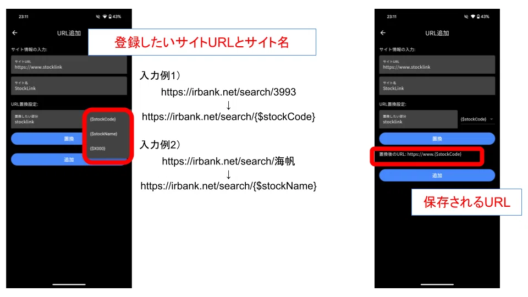Click 入力例1) heading
528x297 pixels.
coord(160,75)
